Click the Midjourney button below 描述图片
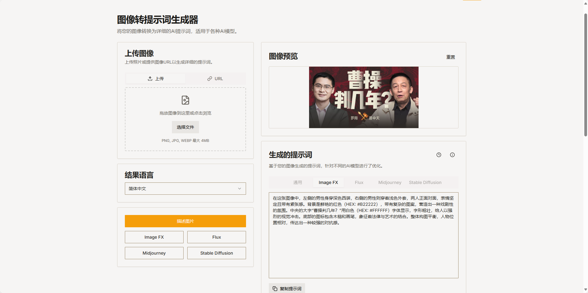Viewport: 588px width, 293px height. click(x=154, y=253)
